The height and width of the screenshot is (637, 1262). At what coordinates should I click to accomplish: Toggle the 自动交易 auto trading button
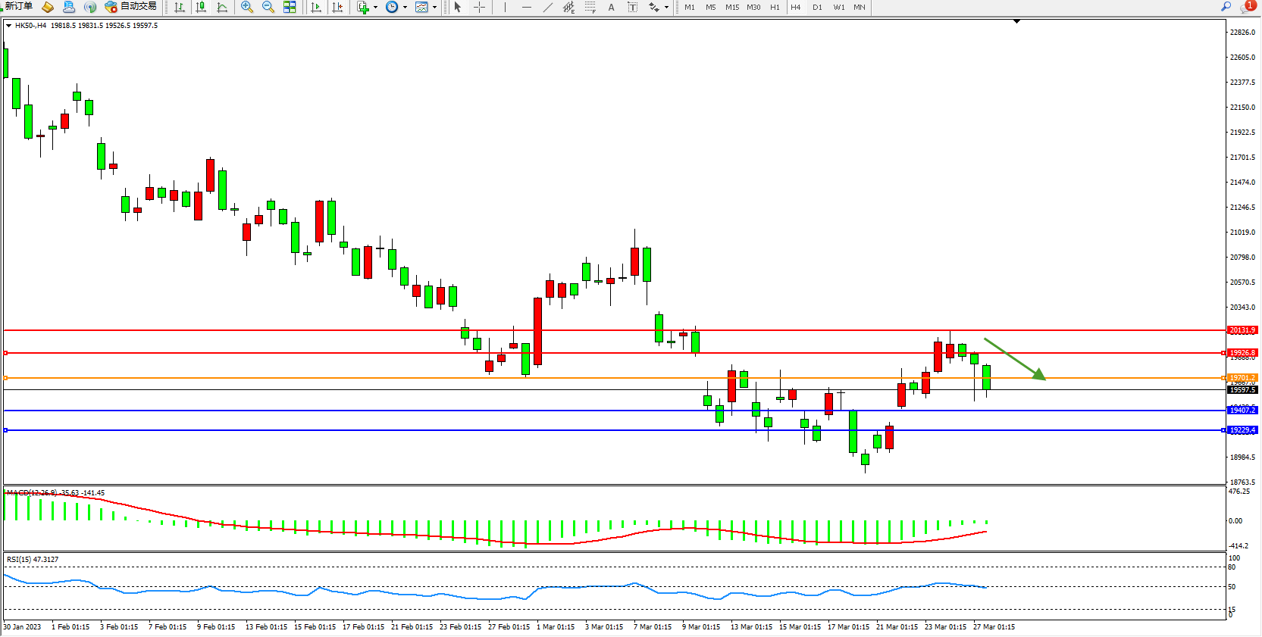(131, 7)
